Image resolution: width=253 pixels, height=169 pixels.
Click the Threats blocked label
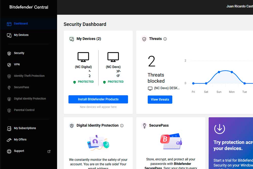pyautogui.click(x=156, y=78)
